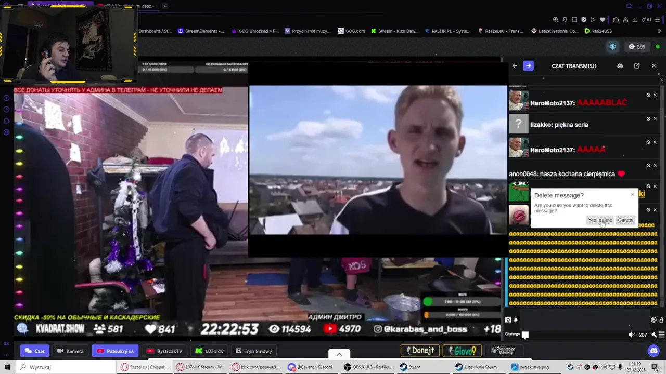This screenshot has height=374, width=666.
Task: Select the L07nicK stream tab
Action: pyautogui.click(x=209, y=351)
